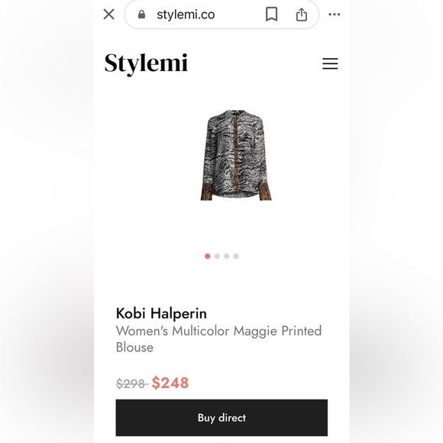Select the Women's Multicolor Maggie Printed title line
This screenshot has height=443, width=443.
point(218,331)
